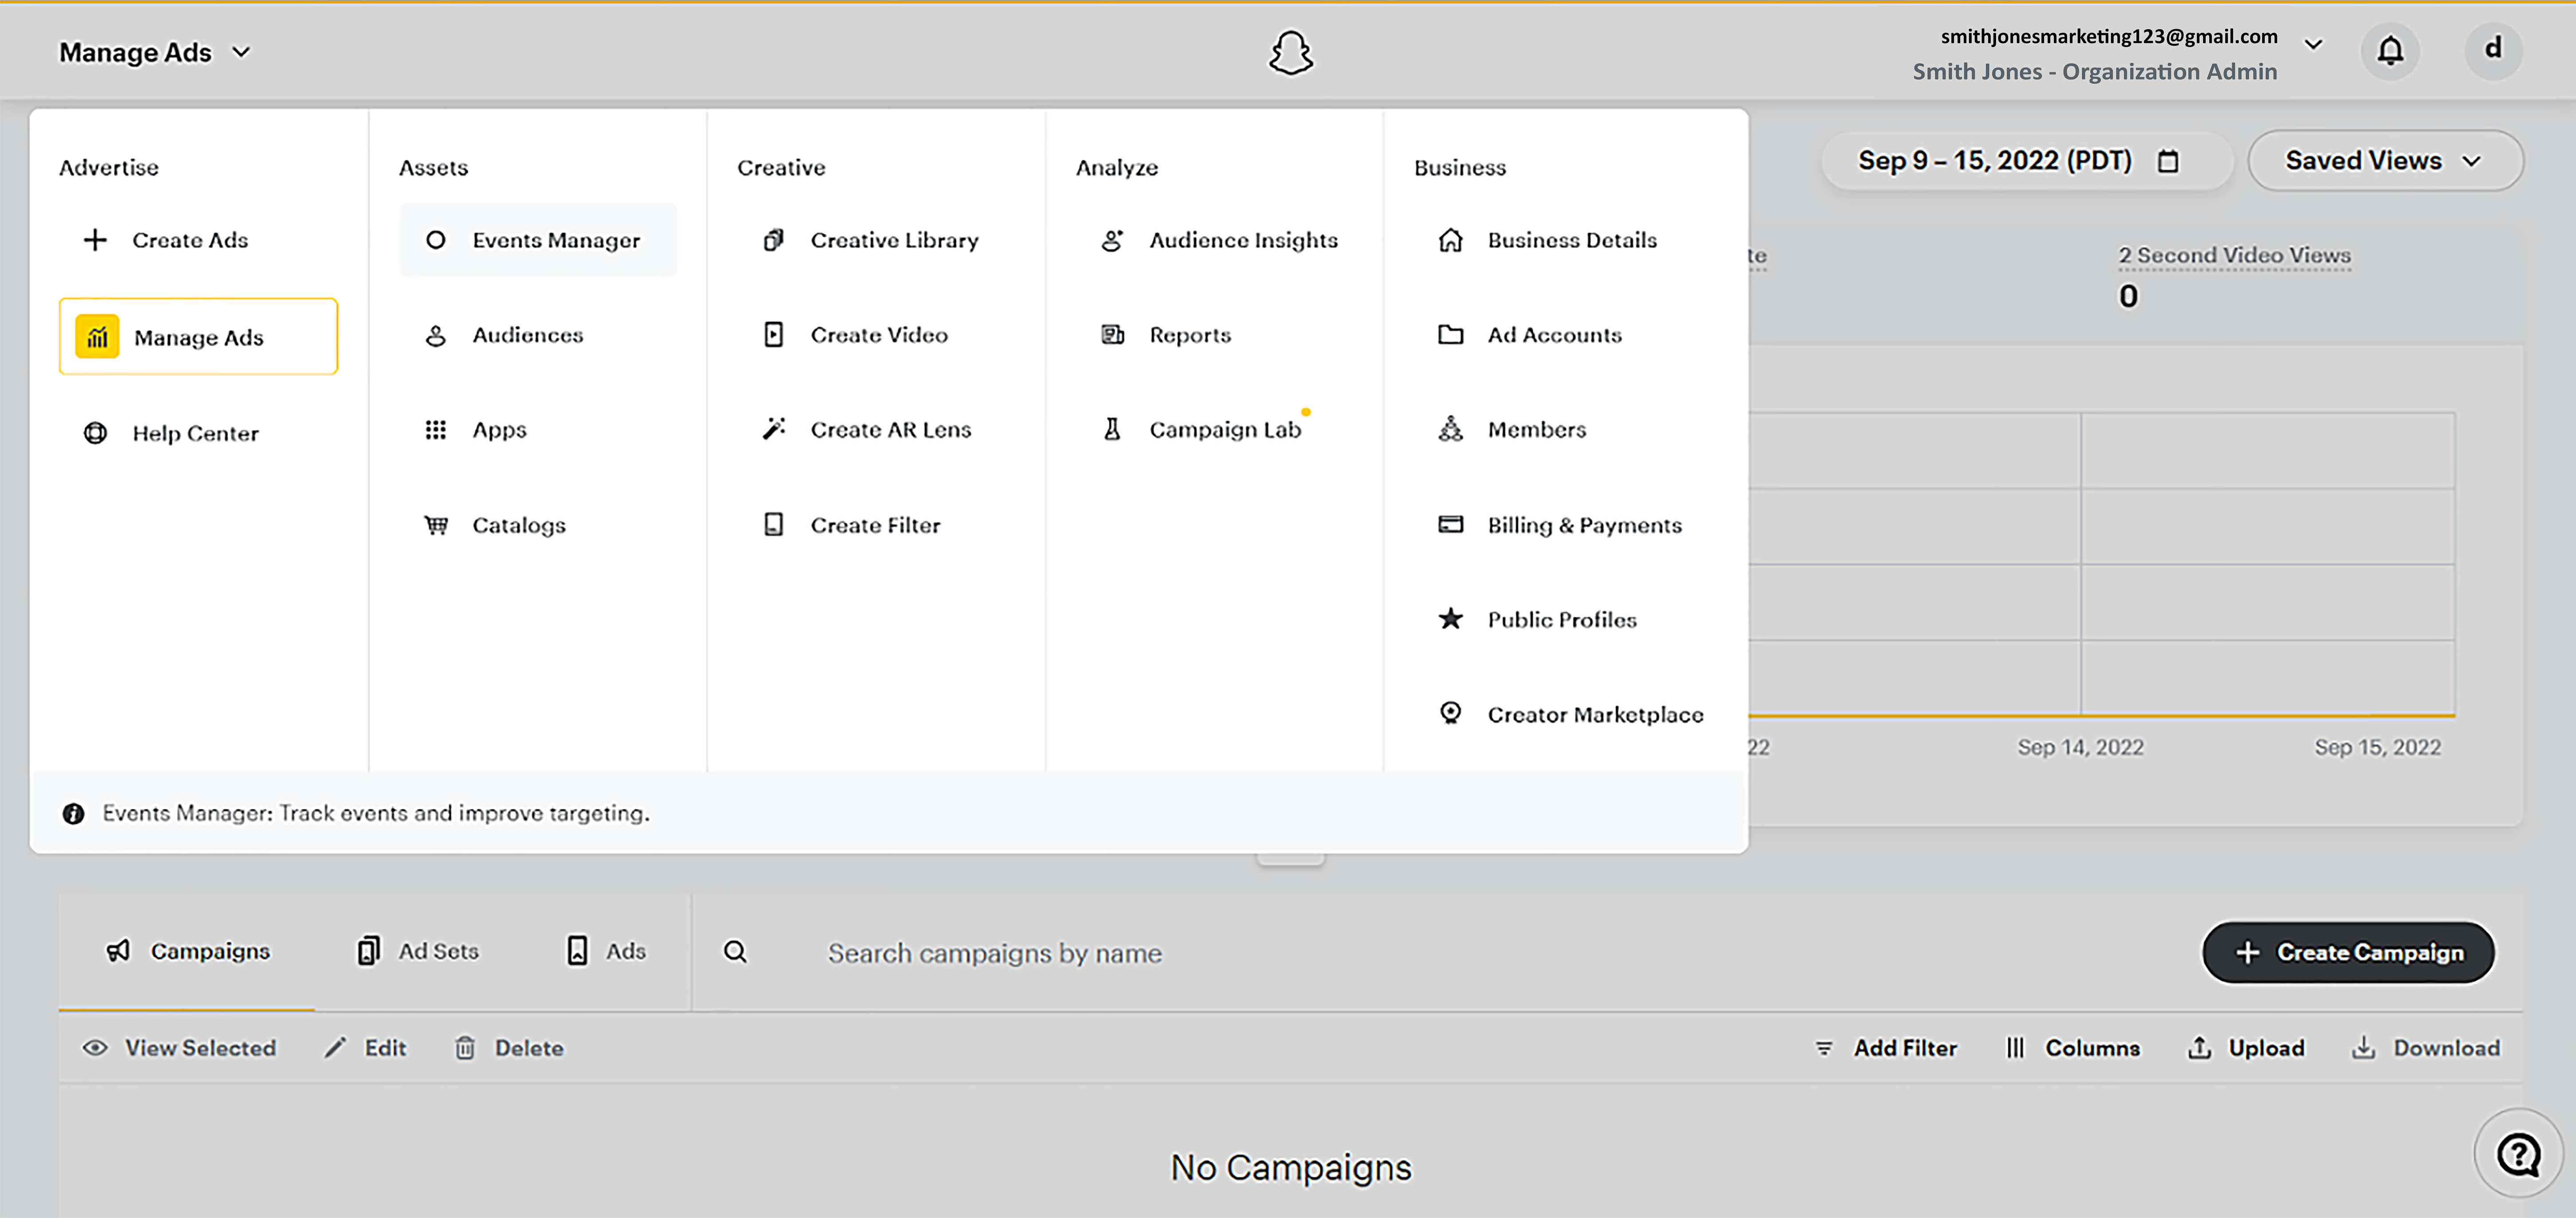Viewport: 2576px width, 1218px height.
Task: Open Creative Library menu entry
Action: pos(876,240)
